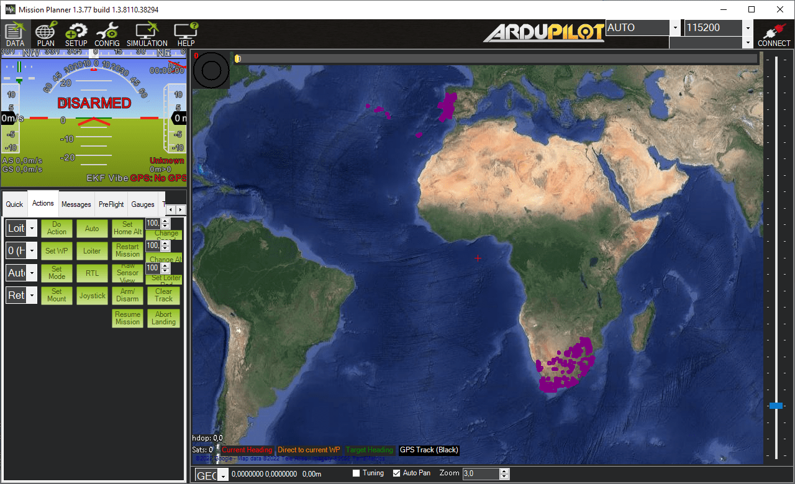Expand the Auto mode dropdown
The height and width of the screenshot is (484, 795).
(32, 273)
